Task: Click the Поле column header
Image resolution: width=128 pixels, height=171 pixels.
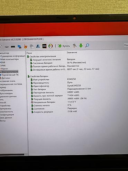Action: click(x=29, y=53)
